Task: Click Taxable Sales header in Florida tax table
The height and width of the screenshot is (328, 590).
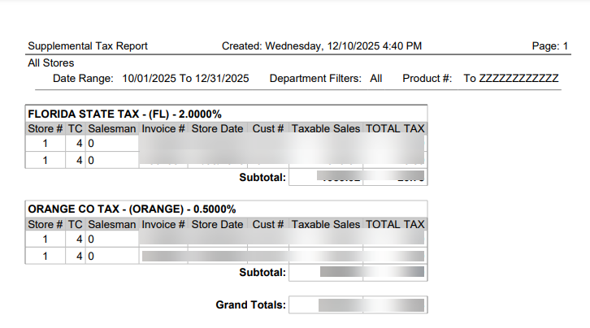Action: click(326, 129)
